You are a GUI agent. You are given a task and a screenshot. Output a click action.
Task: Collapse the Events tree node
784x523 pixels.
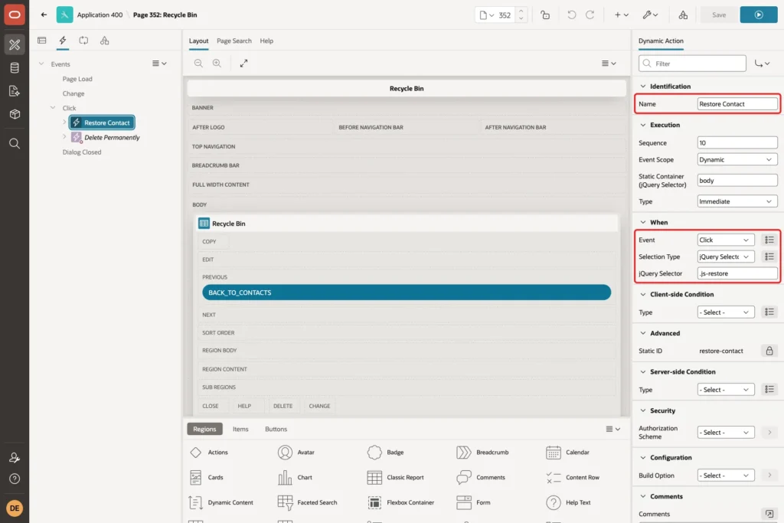click(x=41, y=64)
